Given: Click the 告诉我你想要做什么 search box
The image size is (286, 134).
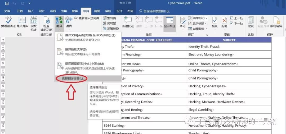Looking at the screenshot, I should (x=154, y=11).
